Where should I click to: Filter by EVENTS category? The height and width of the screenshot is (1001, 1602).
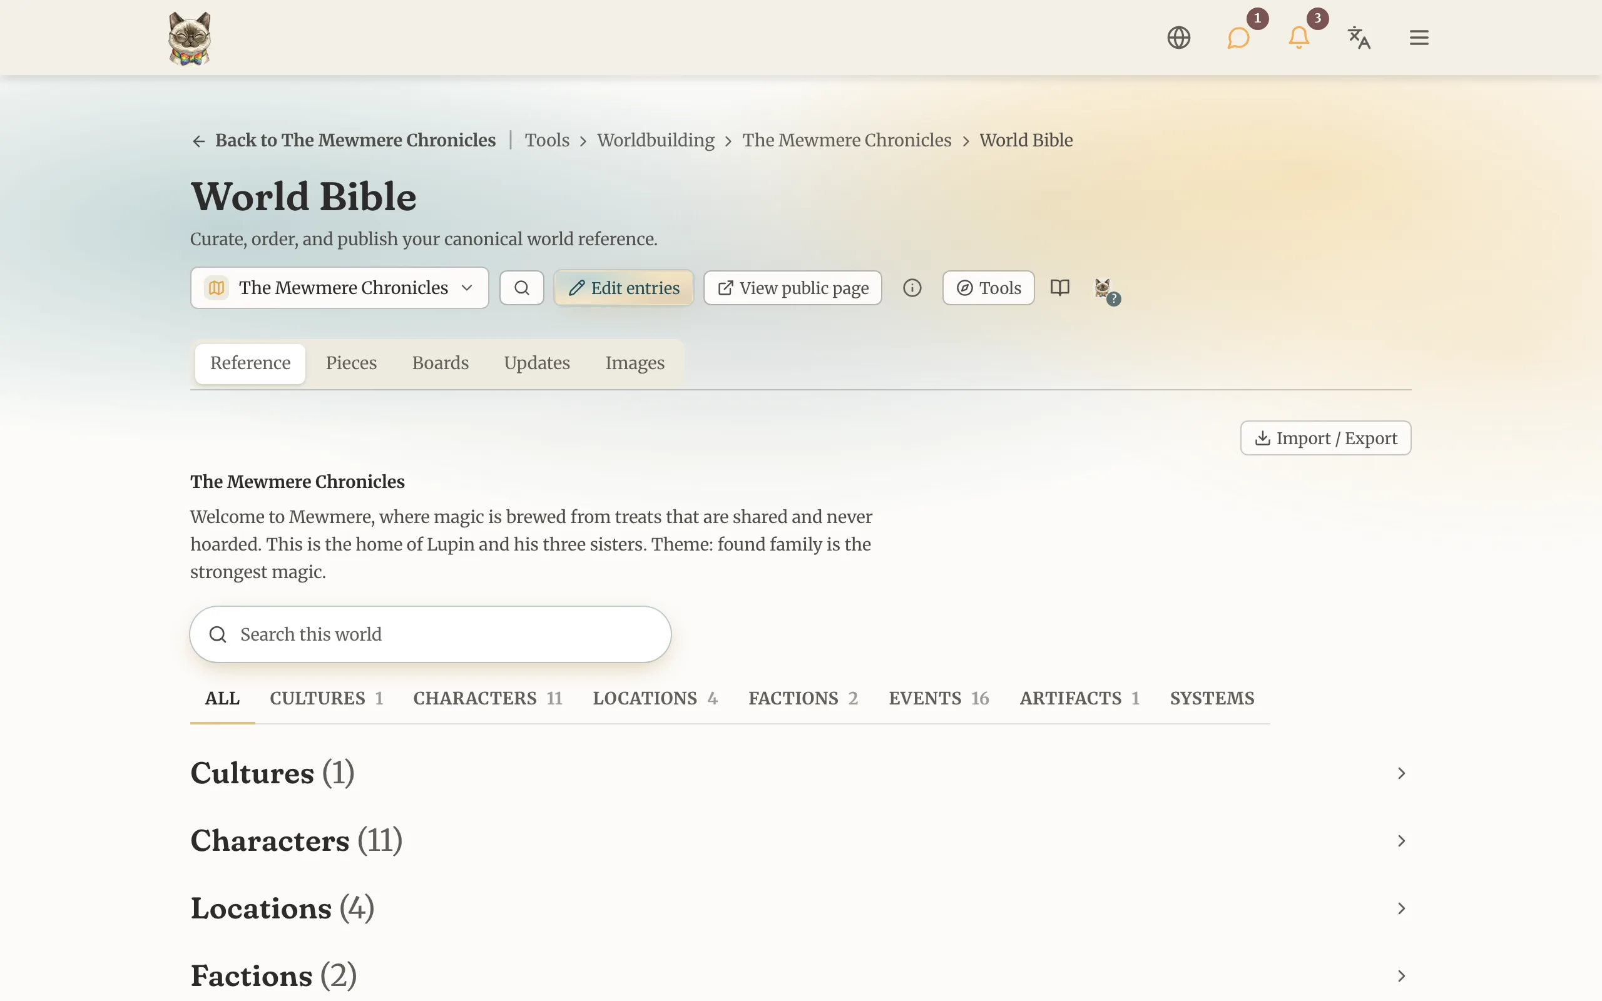click(939, 698)
